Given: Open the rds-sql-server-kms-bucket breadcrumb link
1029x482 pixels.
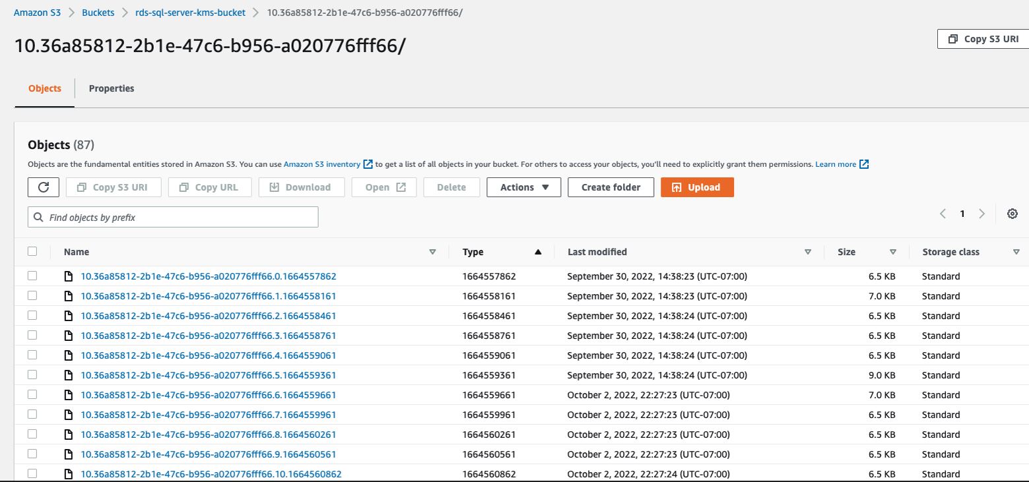Looking at the screenshot, I should pyautogui.click(x=190, y=12).
